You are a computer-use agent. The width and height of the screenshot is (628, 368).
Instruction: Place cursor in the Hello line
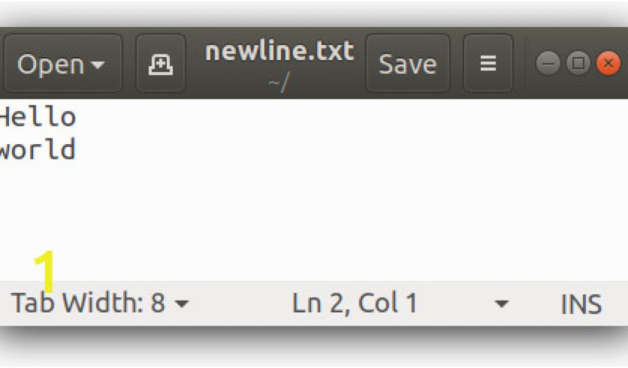click(x=38, y=117)
